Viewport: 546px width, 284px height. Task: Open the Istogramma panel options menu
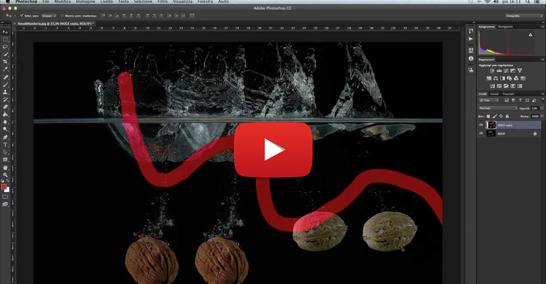tap(542, 26)
